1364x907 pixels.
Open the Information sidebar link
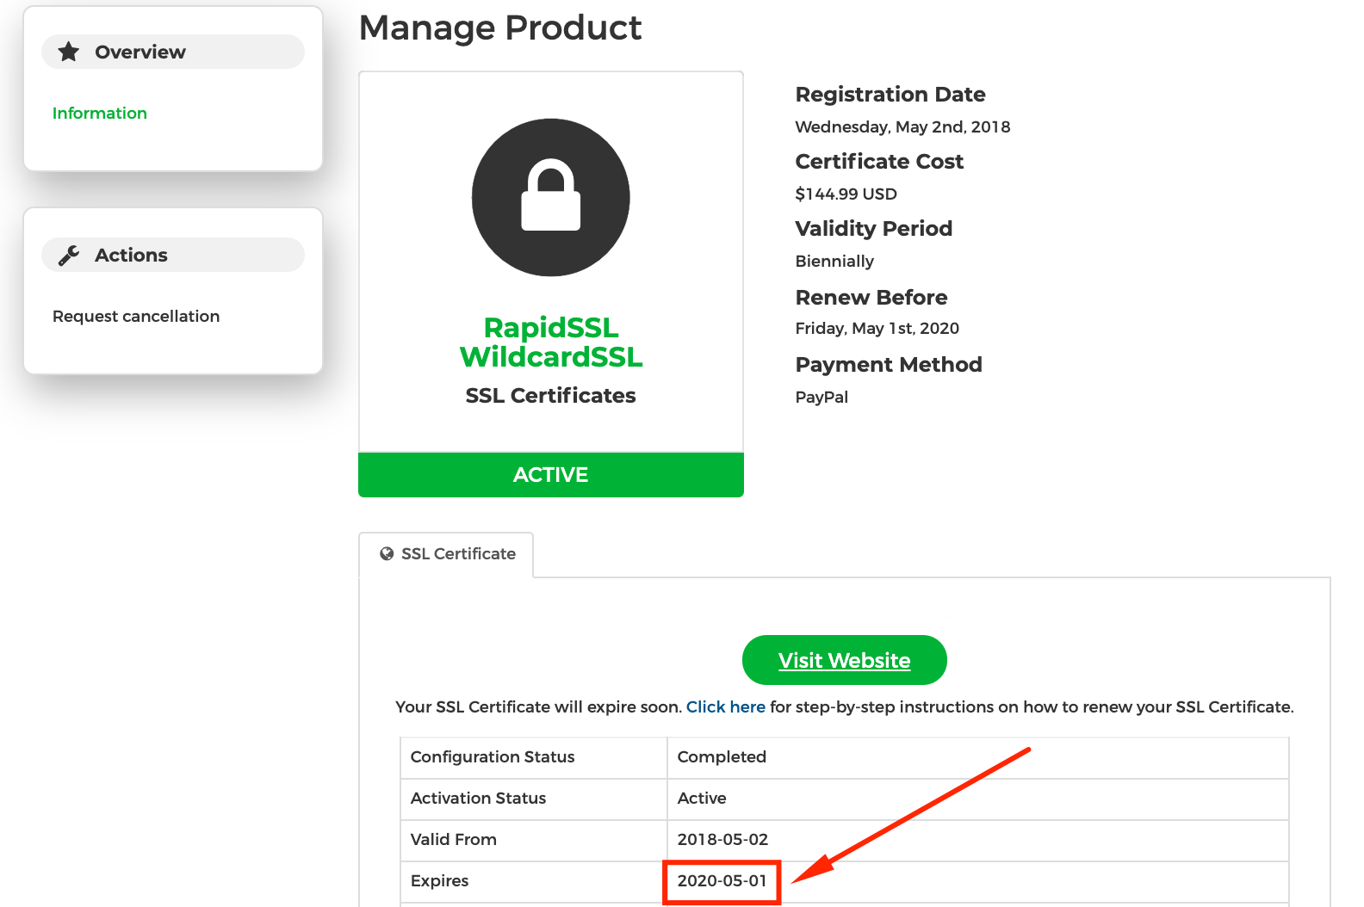[x=100, y=113]
